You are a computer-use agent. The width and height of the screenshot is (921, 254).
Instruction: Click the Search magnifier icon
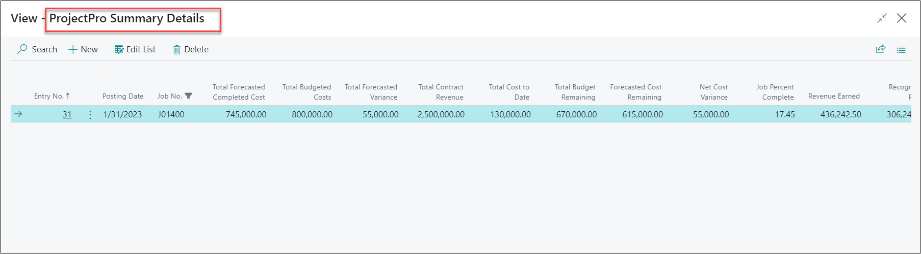point(22,49)
